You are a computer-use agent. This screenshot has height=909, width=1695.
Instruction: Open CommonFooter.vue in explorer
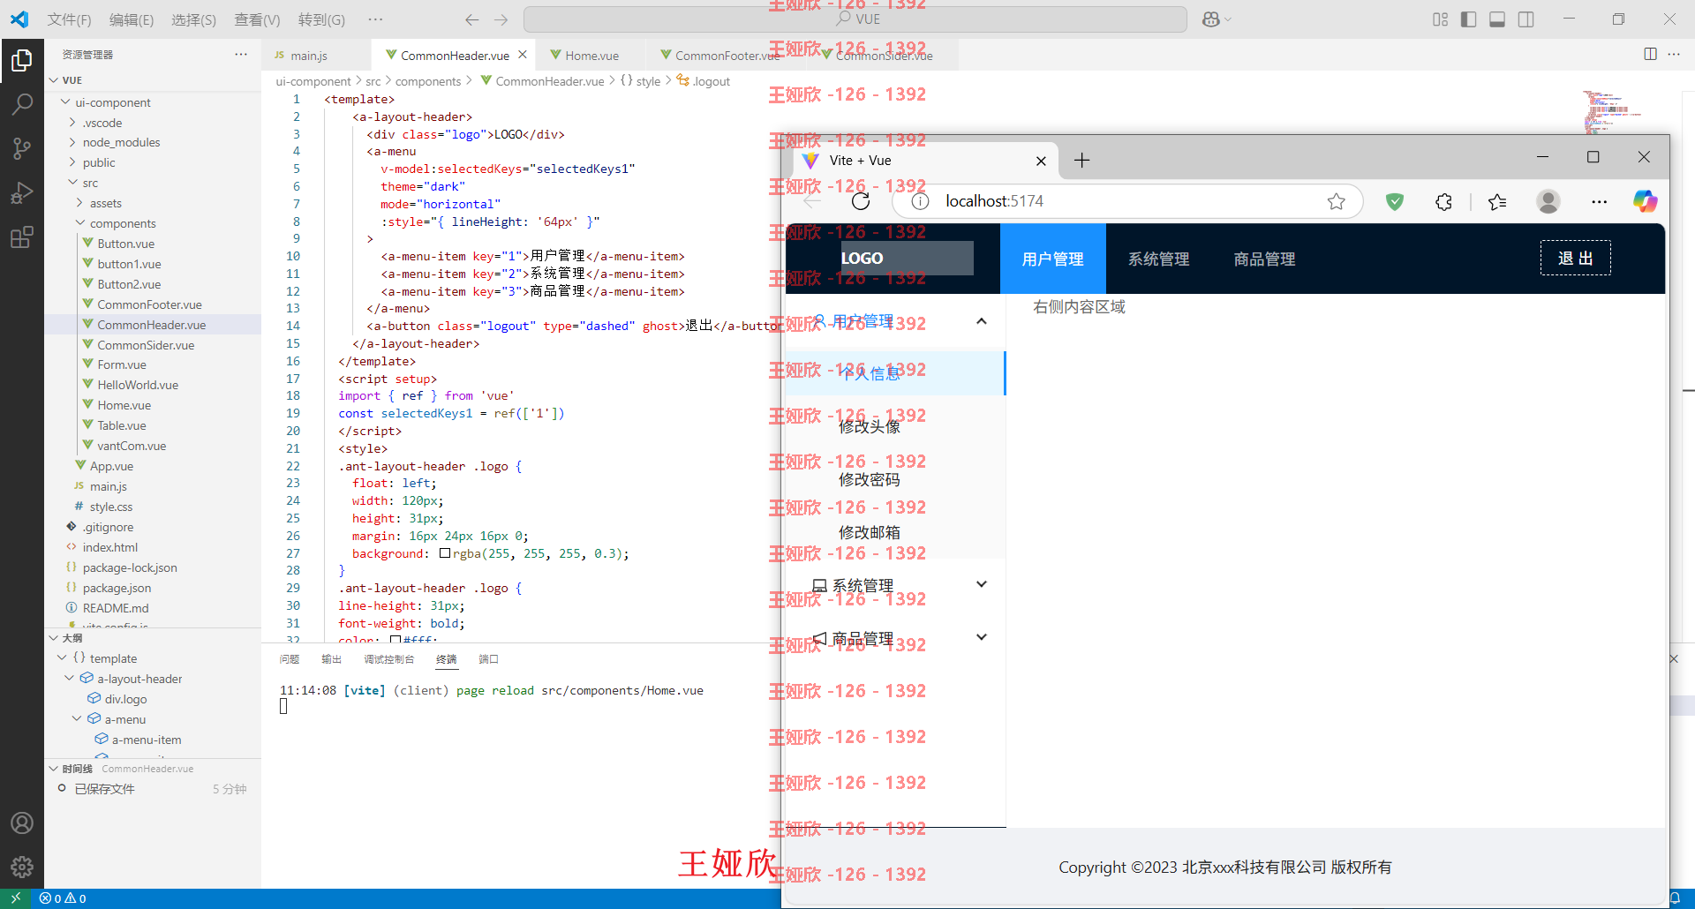[149, 304]
